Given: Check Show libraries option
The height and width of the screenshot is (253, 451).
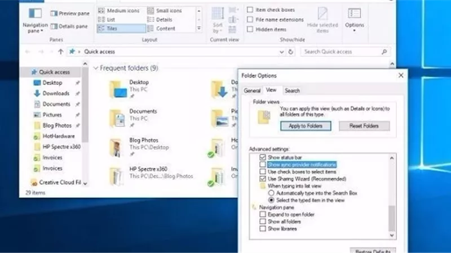Looking at the screenshot, I should click(x=262, y=229).
